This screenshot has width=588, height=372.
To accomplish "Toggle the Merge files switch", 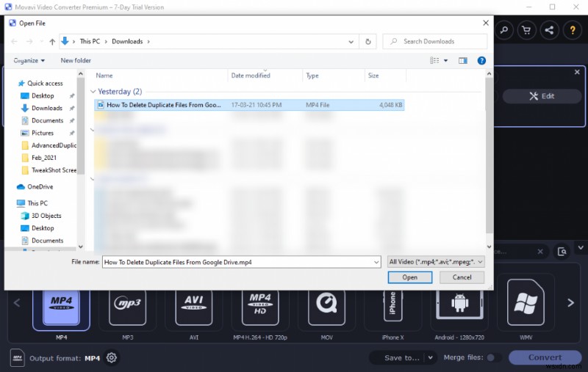I will [x=493, y=358].
